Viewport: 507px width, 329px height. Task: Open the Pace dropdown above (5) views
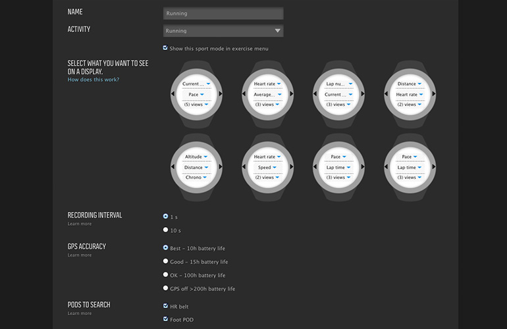click(x=196, y=94)
